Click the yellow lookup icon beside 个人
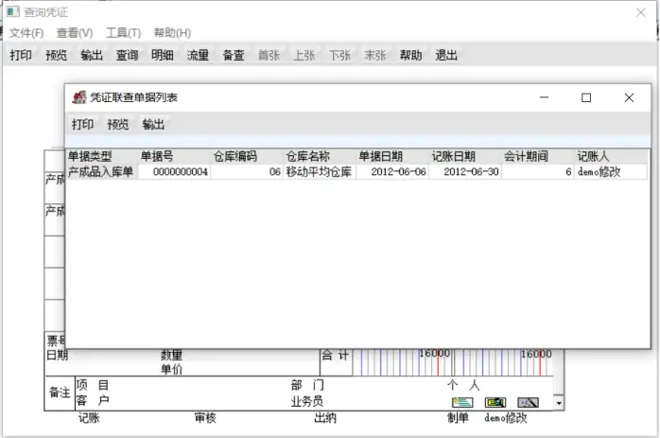The width and height of the screenshot is (660, 438). pos(495,403)
